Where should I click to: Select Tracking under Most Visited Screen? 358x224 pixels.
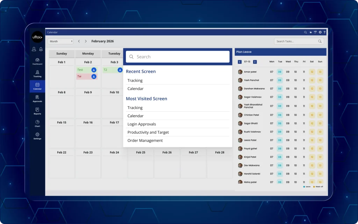point(178,108)
